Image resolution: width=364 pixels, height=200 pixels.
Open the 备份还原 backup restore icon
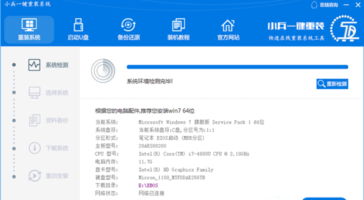click(128, 25)
